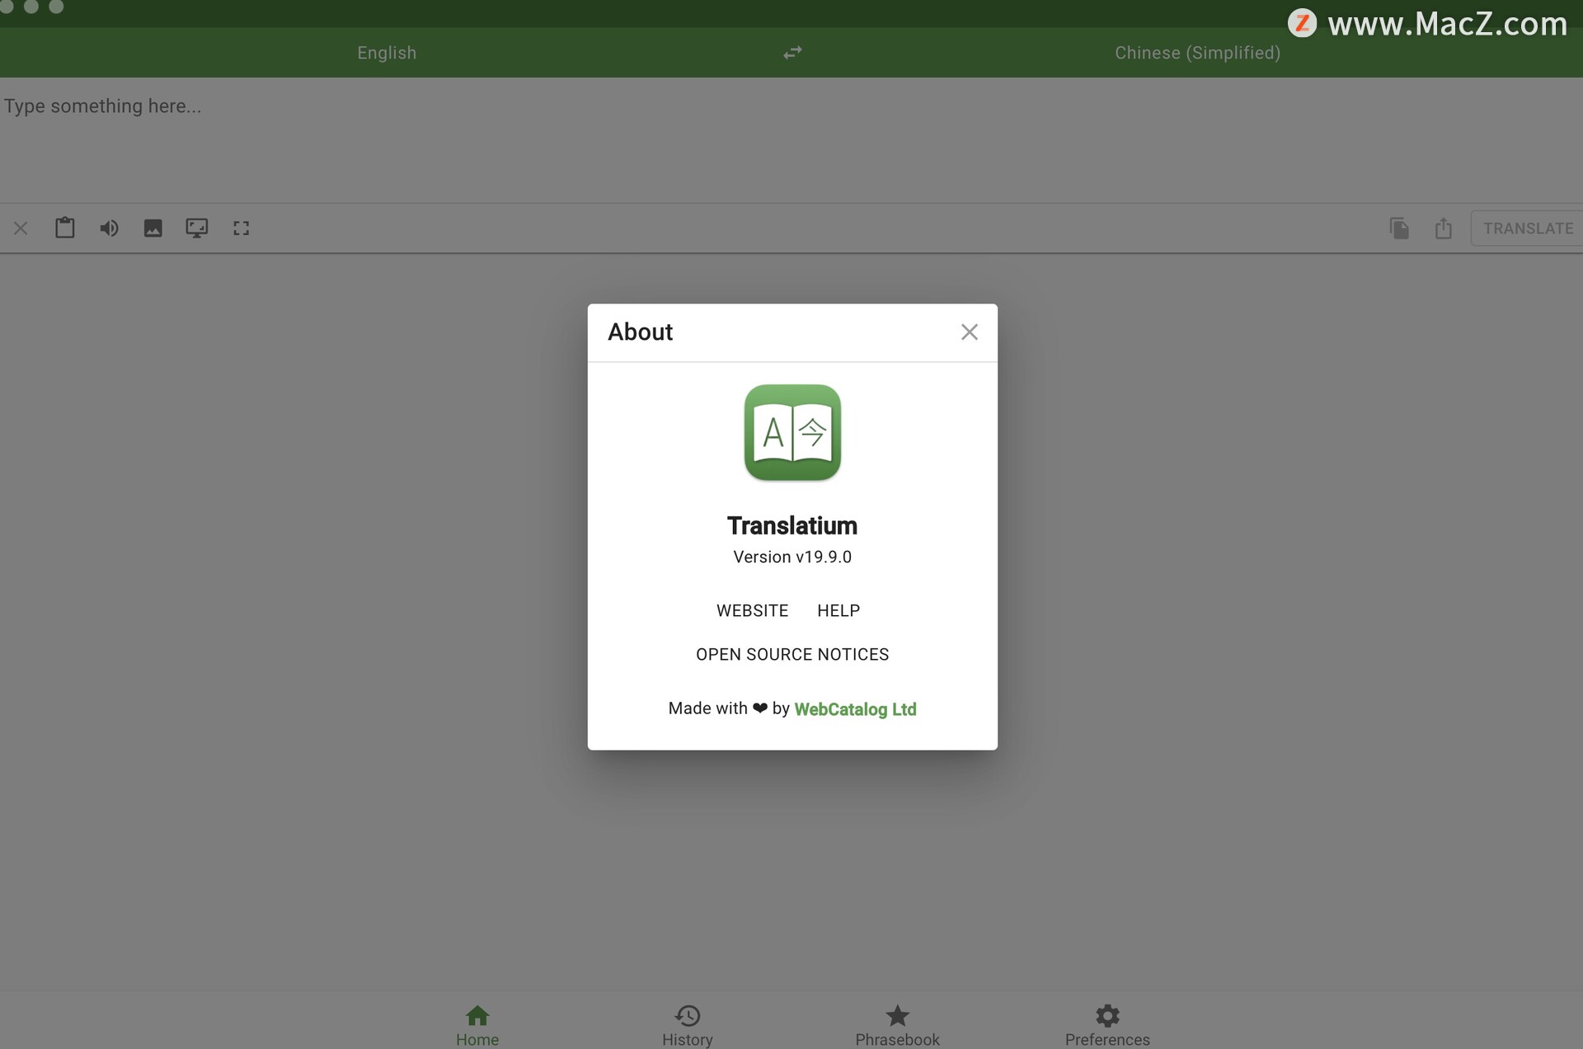Viewport: 1583px width, 1049px height.
Task: Paste from clipboard using the clipboard icon
Action: point(65,228)
